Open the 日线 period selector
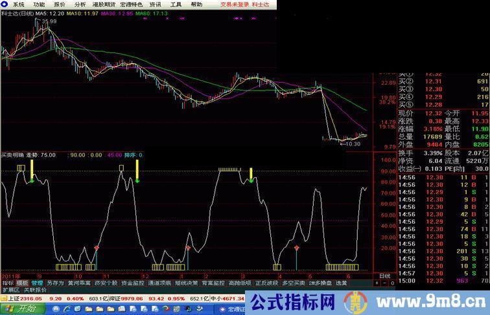The image size is (490, 315). (x=384, y=276)
